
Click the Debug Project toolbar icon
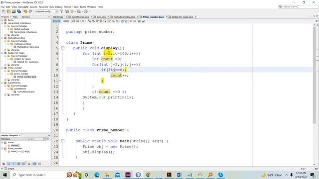pos(79,11)
